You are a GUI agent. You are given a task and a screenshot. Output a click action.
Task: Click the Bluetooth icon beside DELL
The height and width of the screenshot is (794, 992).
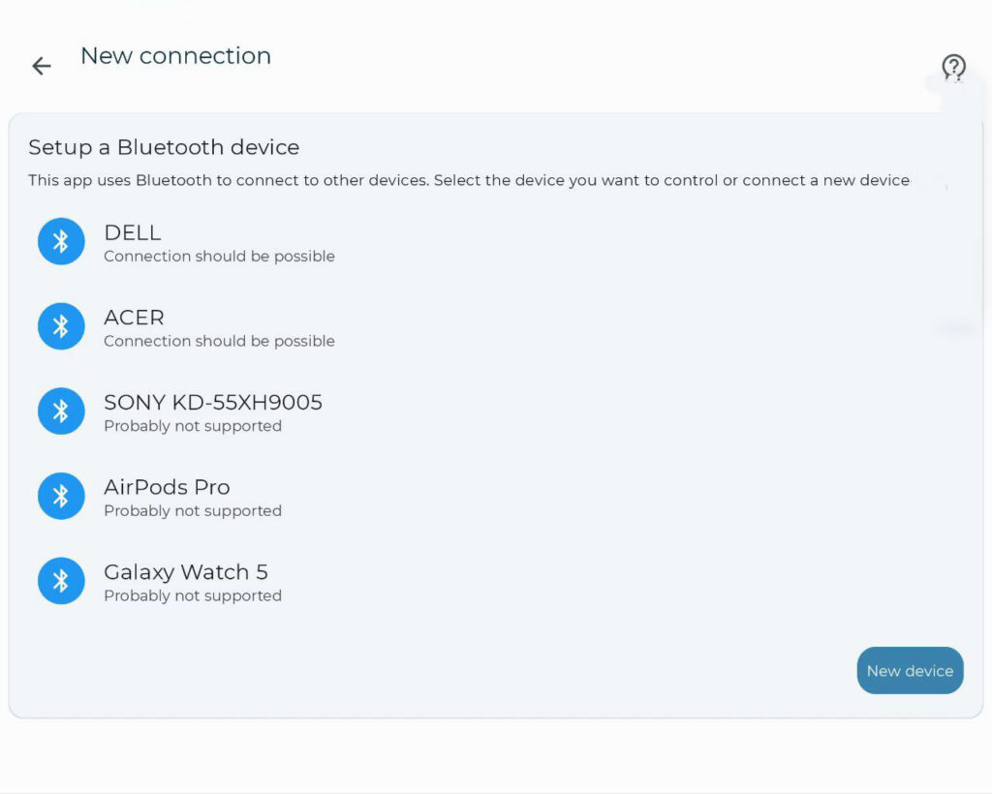[x=61, y=241]
